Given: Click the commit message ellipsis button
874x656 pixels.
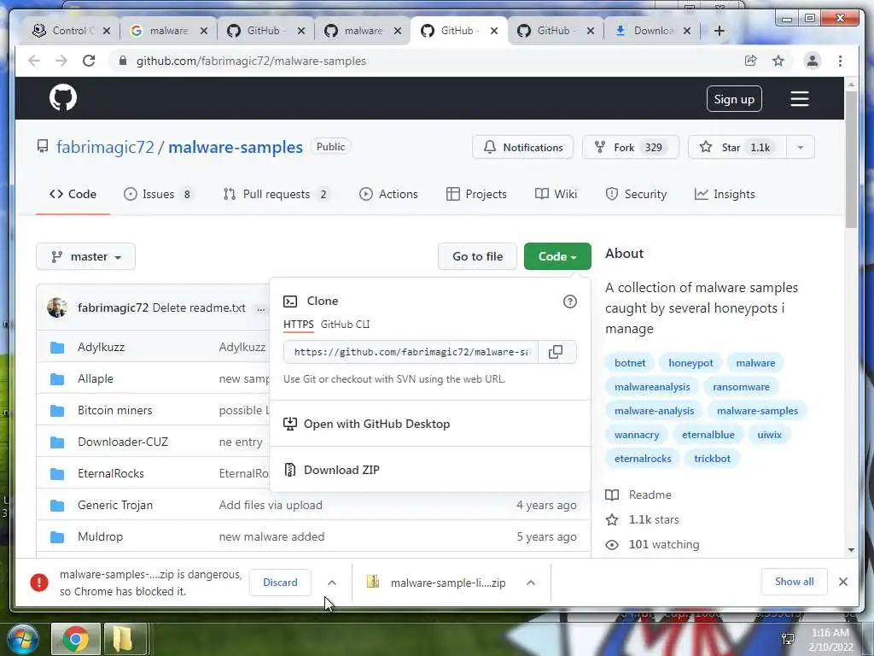Looking at the screenshot, I should 261,308.
